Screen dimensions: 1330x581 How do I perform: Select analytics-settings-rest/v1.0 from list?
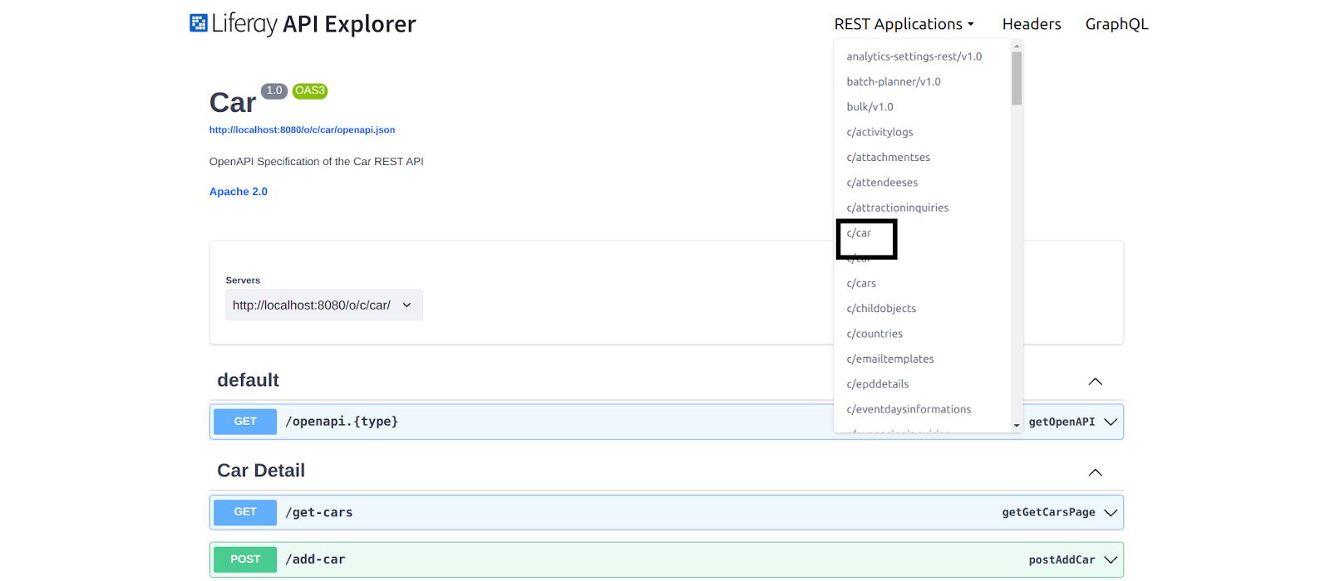coord(914,56)
